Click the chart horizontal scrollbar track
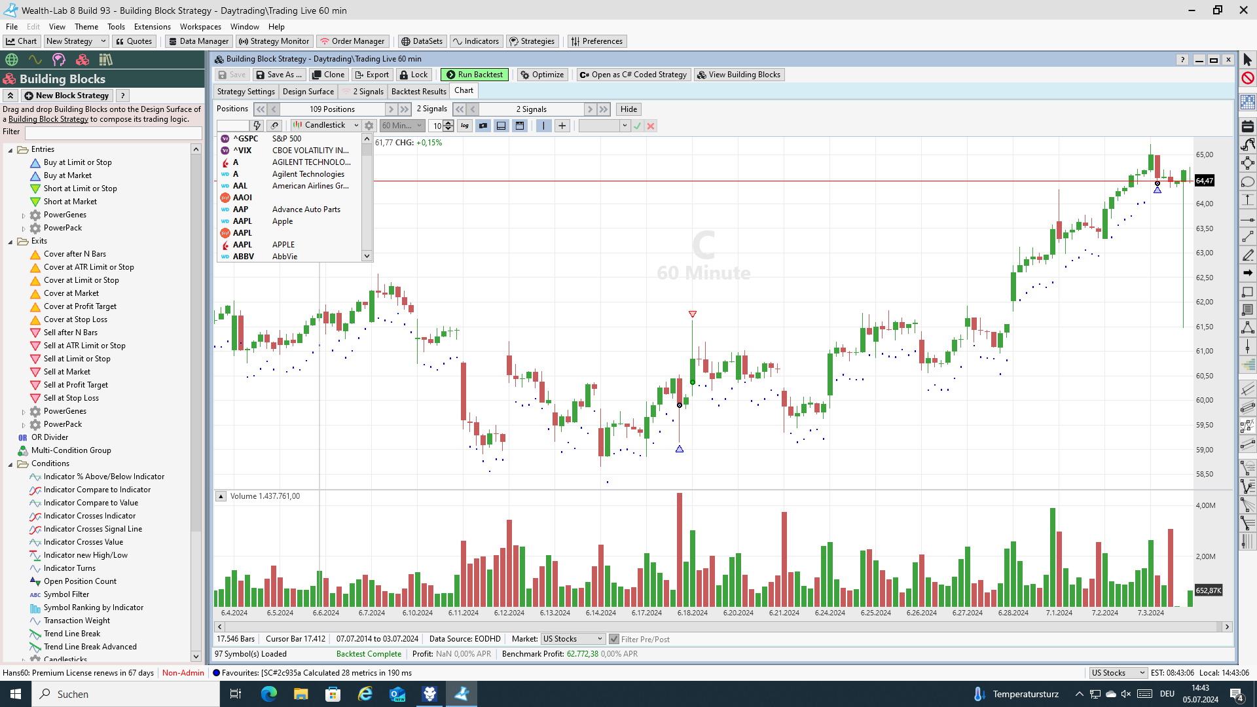Viewport: 1257px width, 707px height. 723,627
